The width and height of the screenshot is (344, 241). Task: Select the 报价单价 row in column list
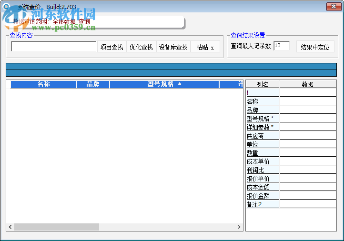pos(263,178)
